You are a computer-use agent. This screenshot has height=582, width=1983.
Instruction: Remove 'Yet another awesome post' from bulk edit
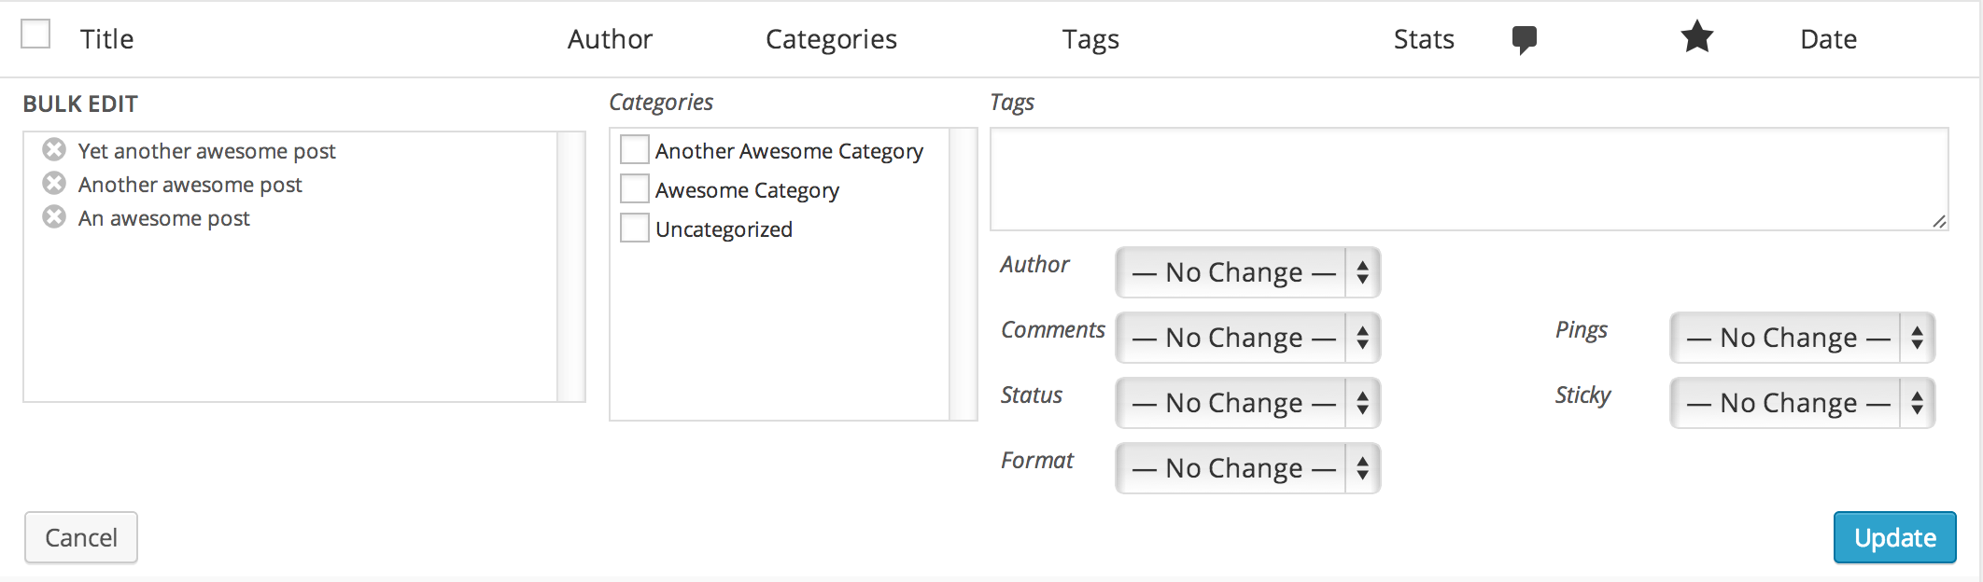(x=54, y=149)
